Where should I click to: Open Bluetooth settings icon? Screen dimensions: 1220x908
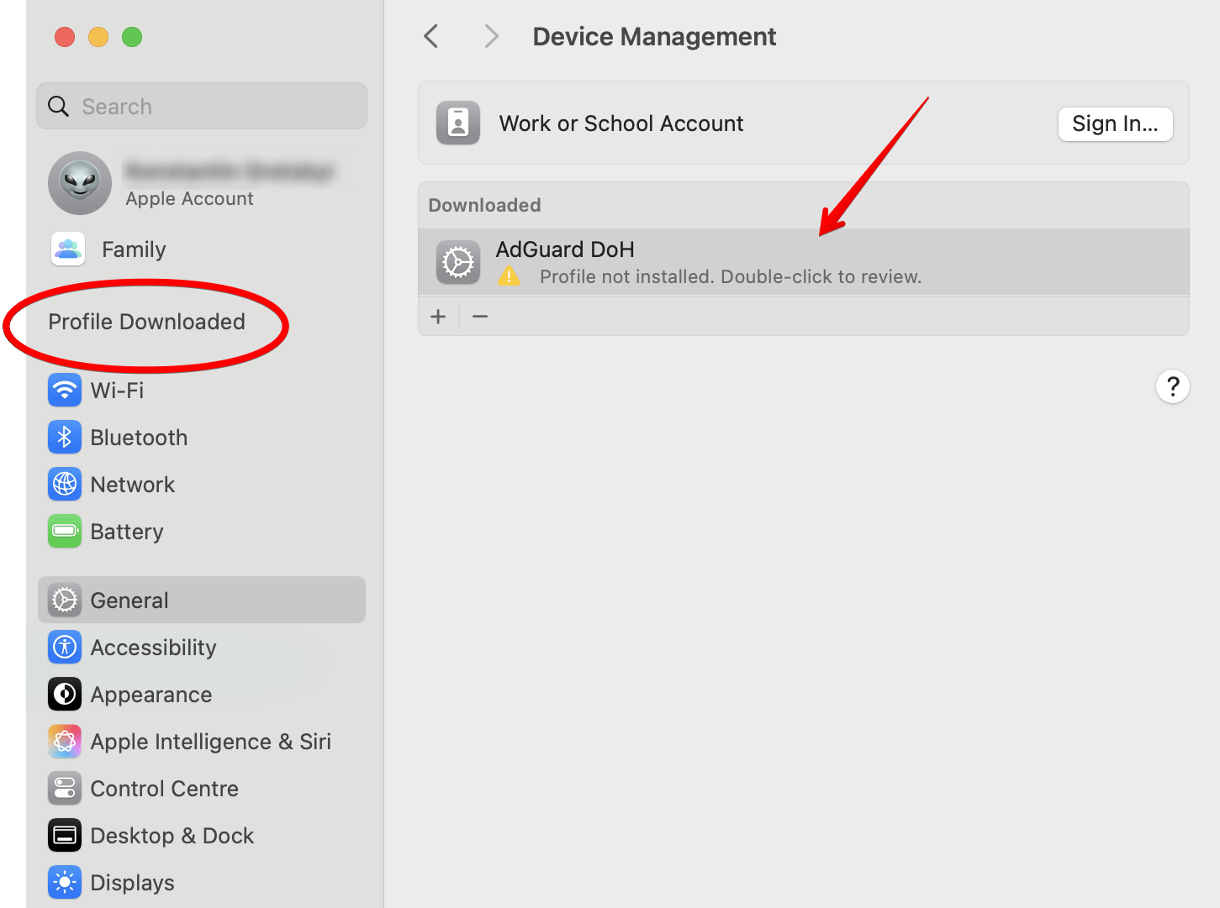click(x=65, y=438)
